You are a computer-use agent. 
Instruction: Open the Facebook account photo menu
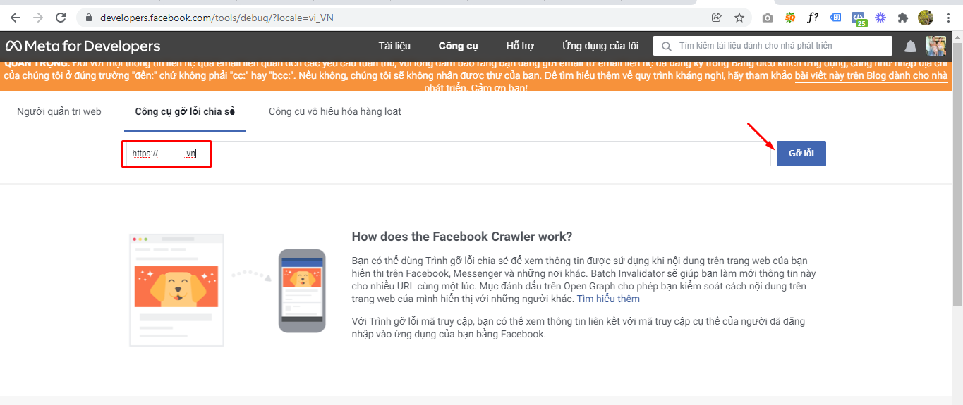pos(936,46)
